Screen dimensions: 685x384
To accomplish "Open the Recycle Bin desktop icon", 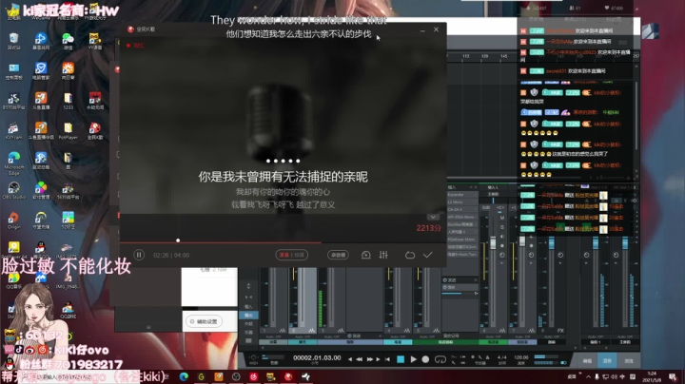I will click(x=13, y=41).
